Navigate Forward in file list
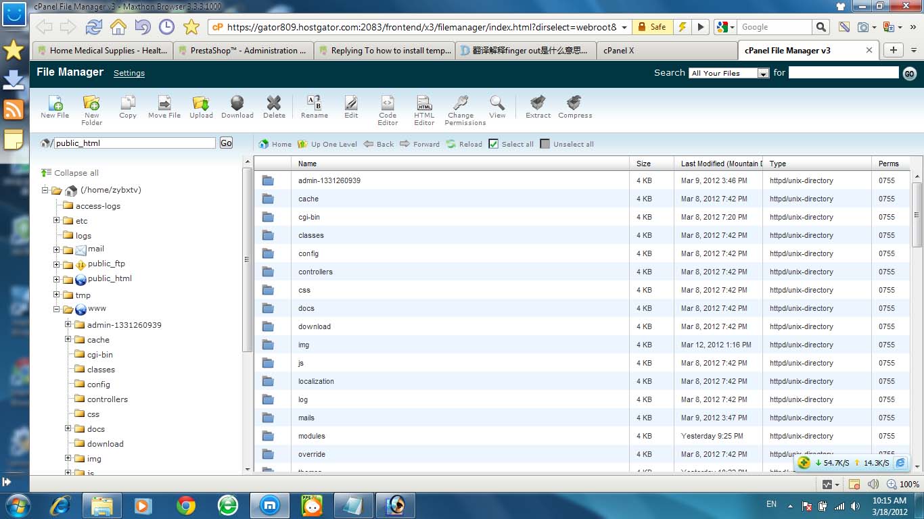This screenshot has height=519, width=924. (419, 144)
